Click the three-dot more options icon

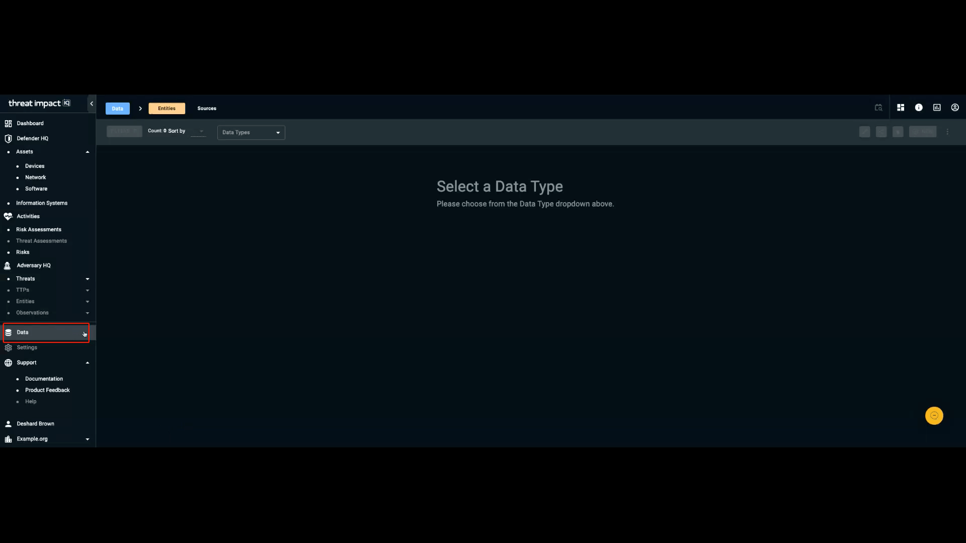click(x=947, y=132)
